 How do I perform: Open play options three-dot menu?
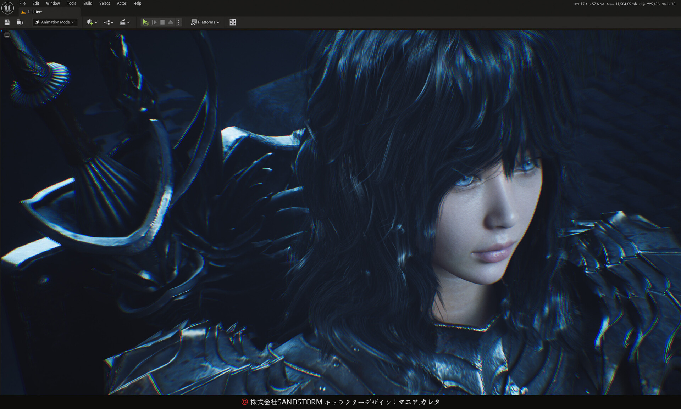tap(179, 22)
